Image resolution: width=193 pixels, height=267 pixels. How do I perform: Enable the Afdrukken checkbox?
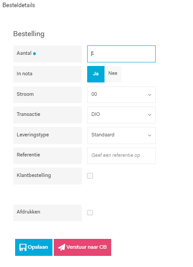pos(90,213)
